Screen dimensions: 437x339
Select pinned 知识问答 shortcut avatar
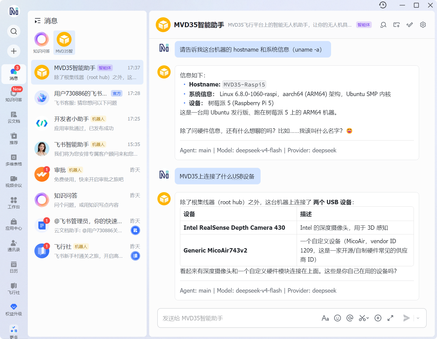coord(42,43)
